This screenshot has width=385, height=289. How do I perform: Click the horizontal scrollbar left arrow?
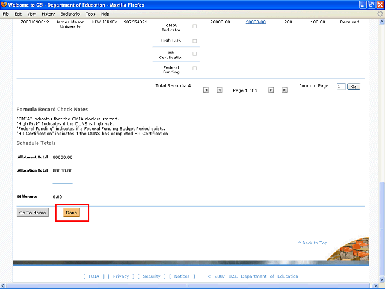pyautogui.click(x=2, y=286)
